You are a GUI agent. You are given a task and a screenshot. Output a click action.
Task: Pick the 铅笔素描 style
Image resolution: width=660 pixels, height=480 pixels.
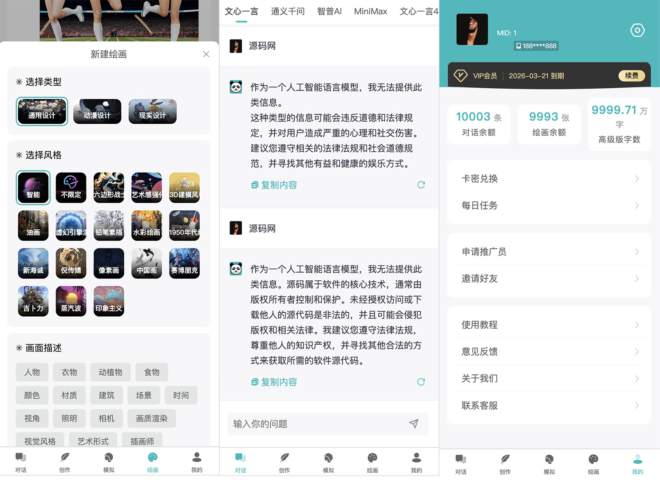click(x=109, y=226)
